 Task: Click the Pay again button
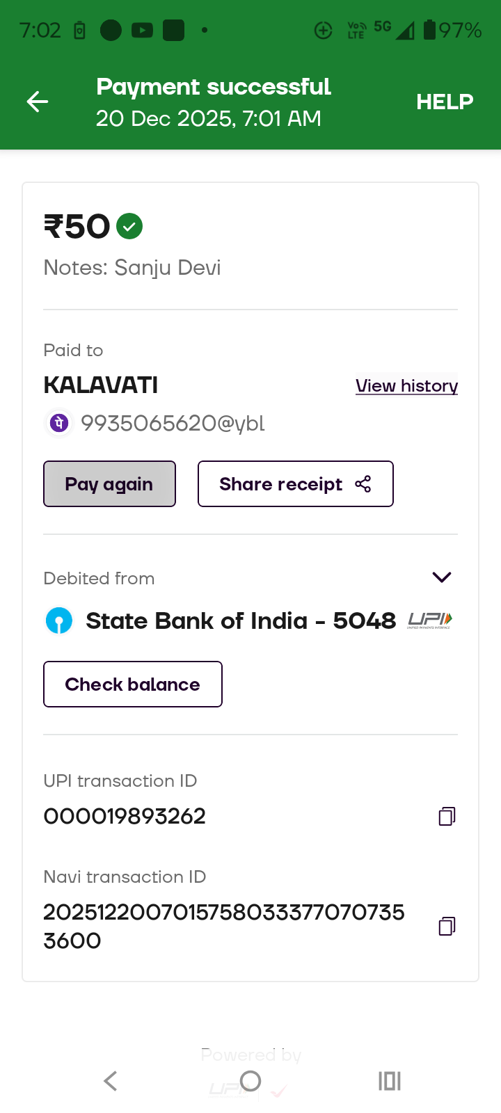[x=109, y=484]
